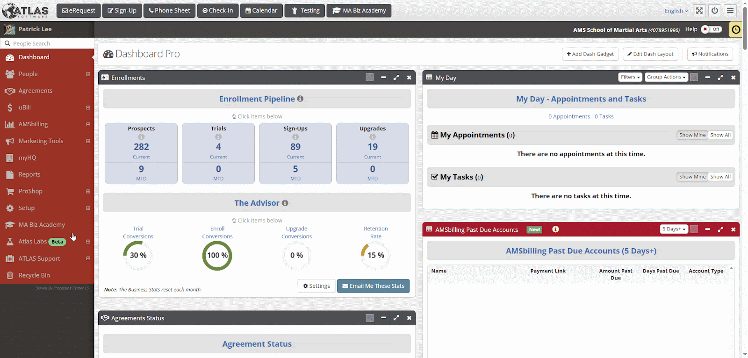Toggle the Help switch on
Image resolution: width=748 pixels, height=358 pixels.
pos(711,29)
